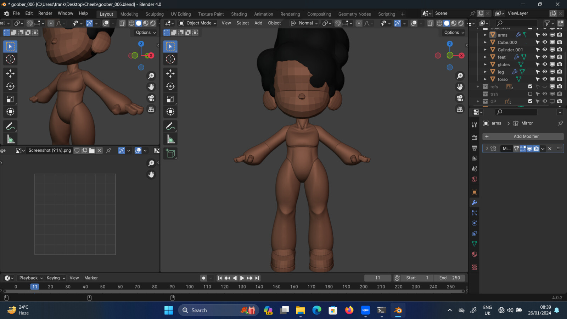The image size is (567, 319).
Task: Open the Normal transform orientation dropdown
Action: tap(304, 23)
